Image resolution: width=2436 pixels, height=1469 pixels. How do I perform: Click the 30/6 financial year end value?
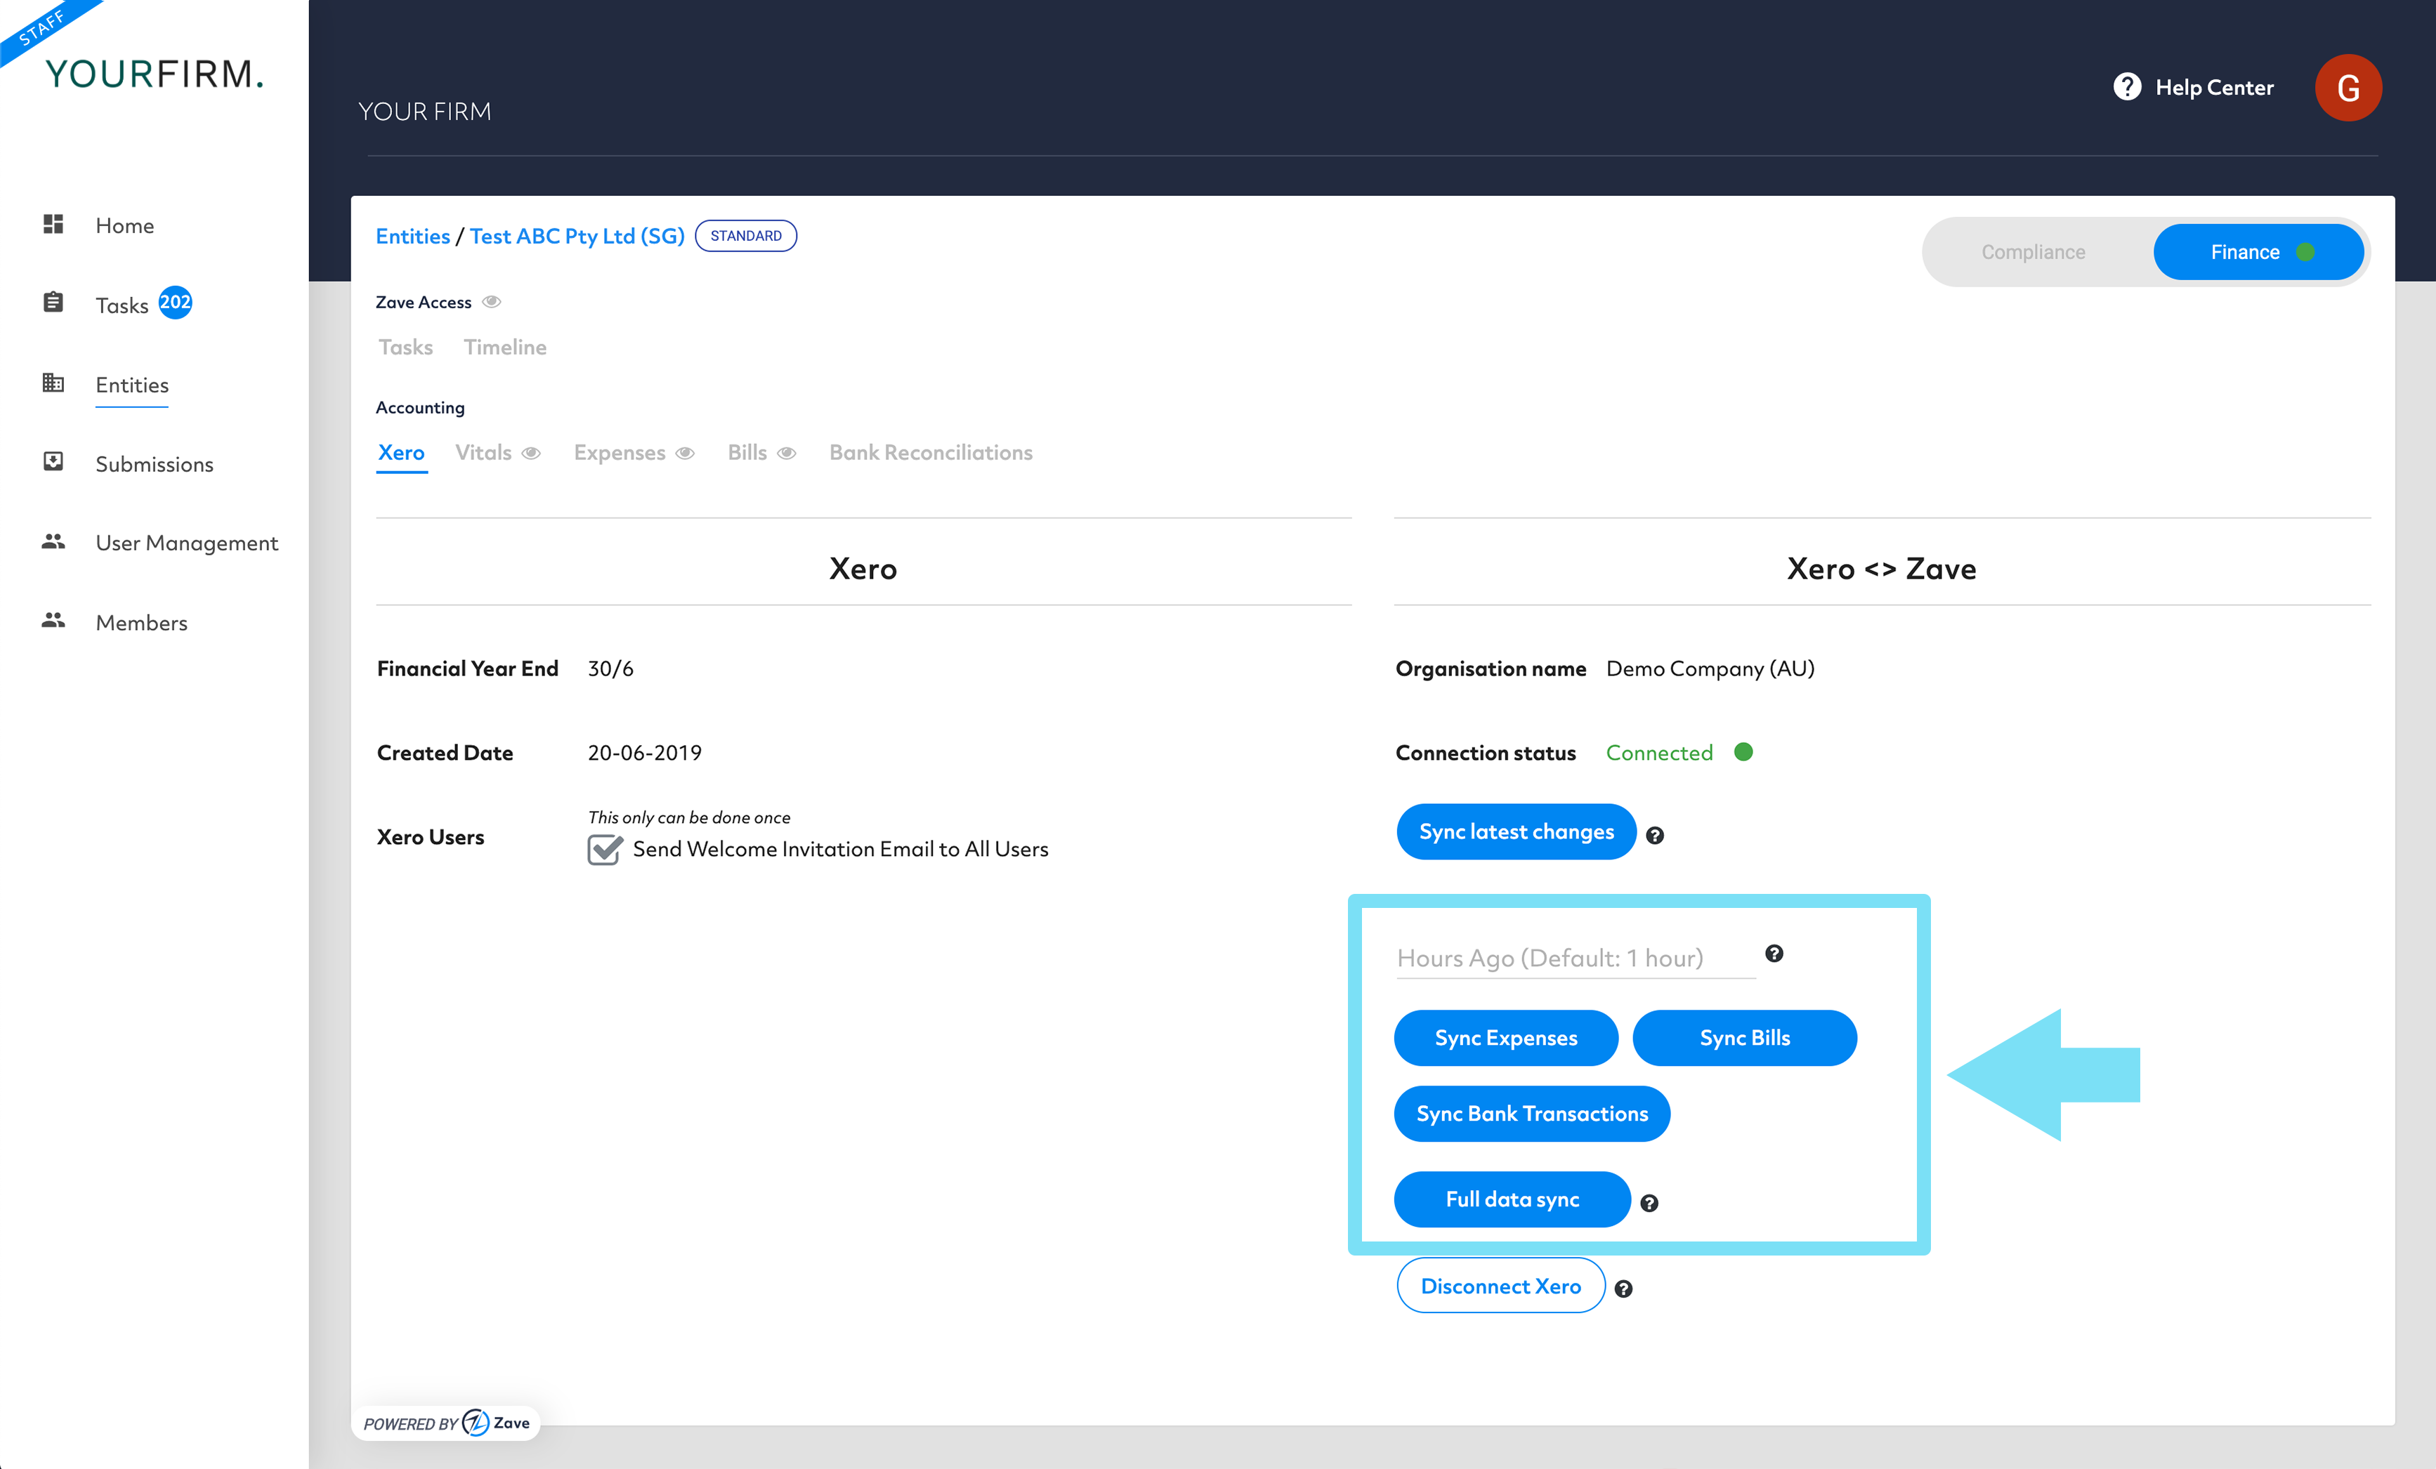point(610,669)
